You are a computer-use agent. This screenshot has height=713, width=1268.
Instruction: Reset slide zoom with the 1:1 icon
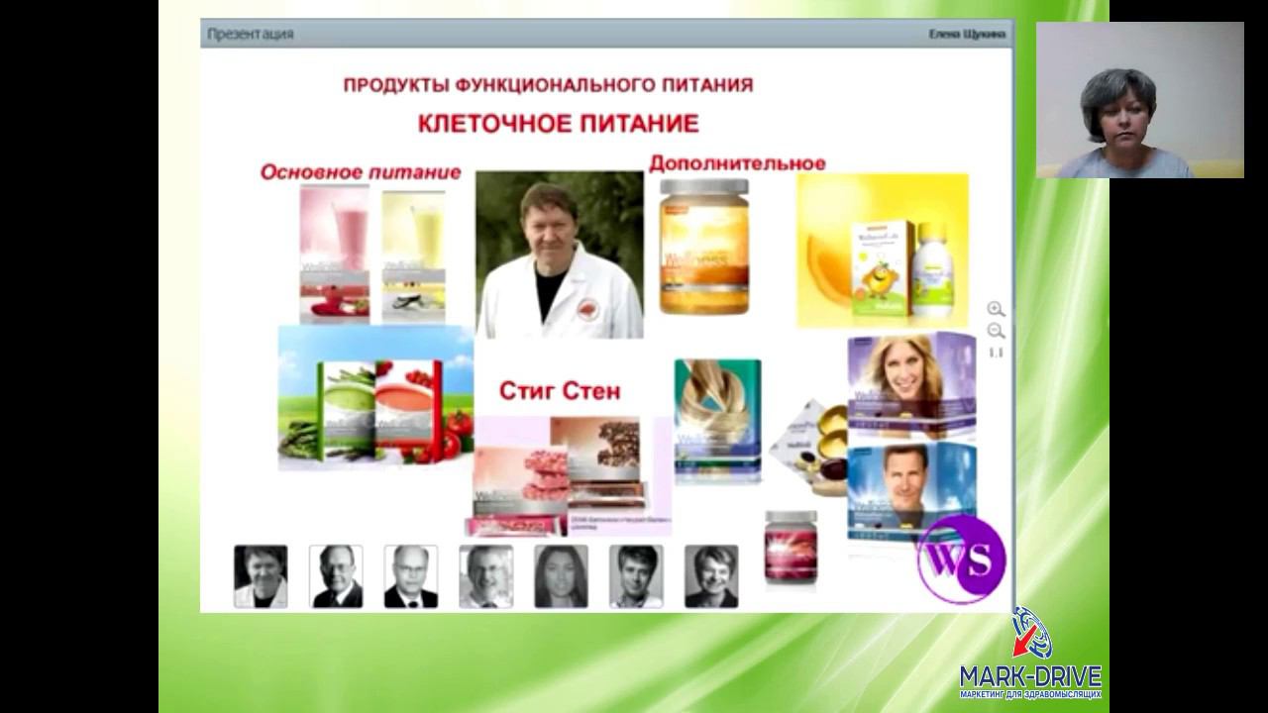(996, 353)
